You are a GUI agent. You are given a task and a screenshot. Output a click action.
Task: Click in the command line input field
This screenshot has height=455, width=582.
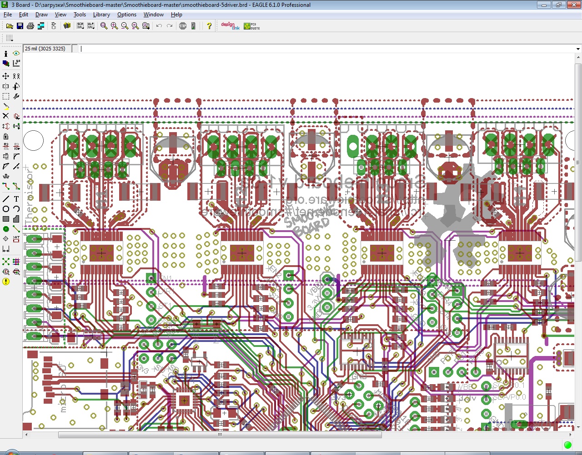click(318, 49)
